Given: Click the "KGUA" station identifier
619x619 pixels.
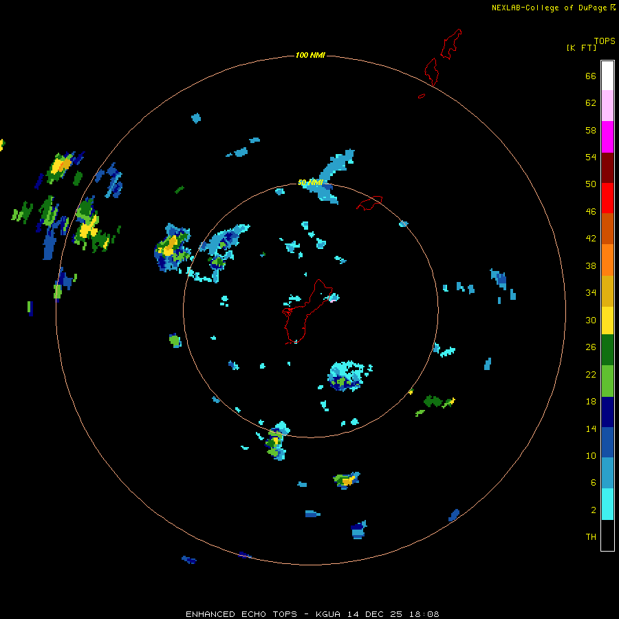Looking at the screenshot, I should coord(329,614).
